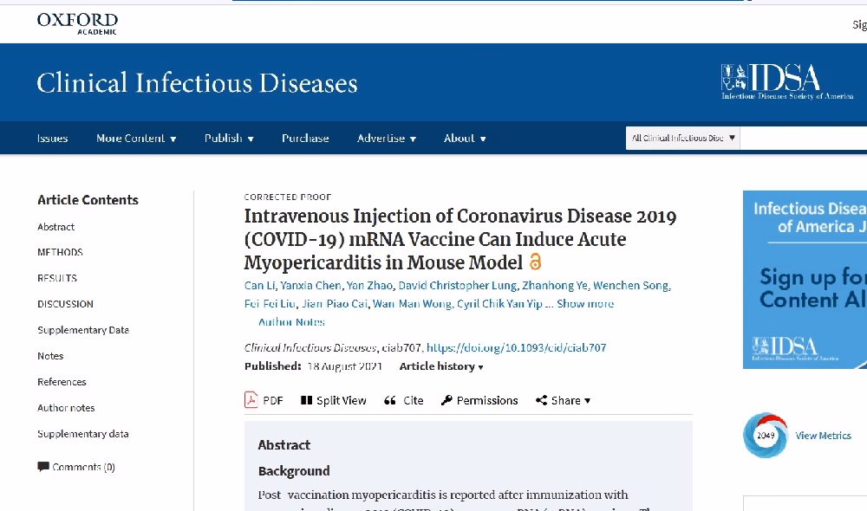Open the doi.org article link
The height and width of the screenshot is (511, 867).
[x=517, y=348]
